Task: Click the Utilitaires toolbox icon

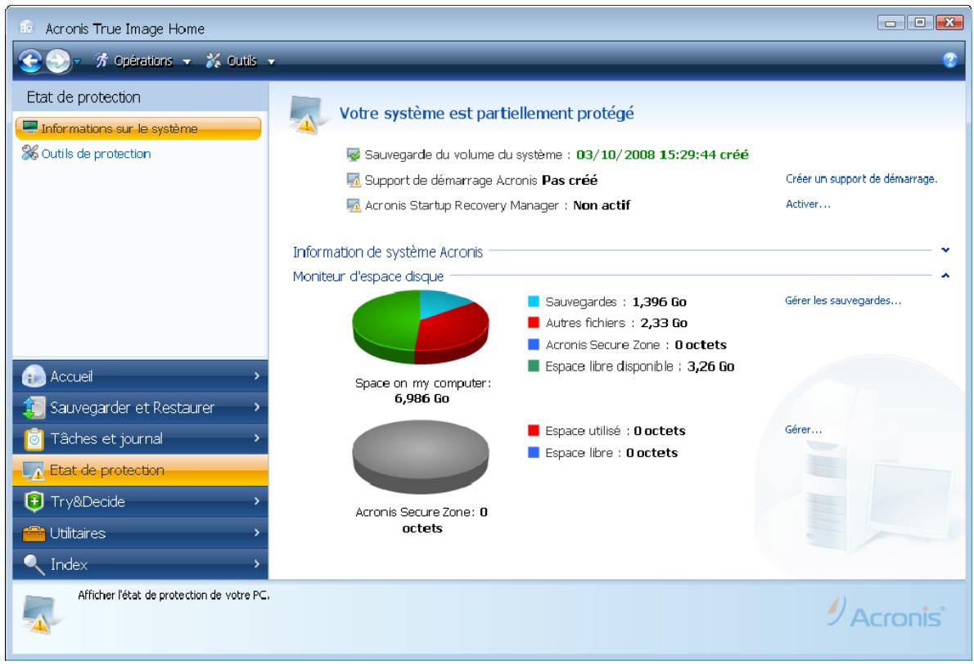Action: click(34, 533)
